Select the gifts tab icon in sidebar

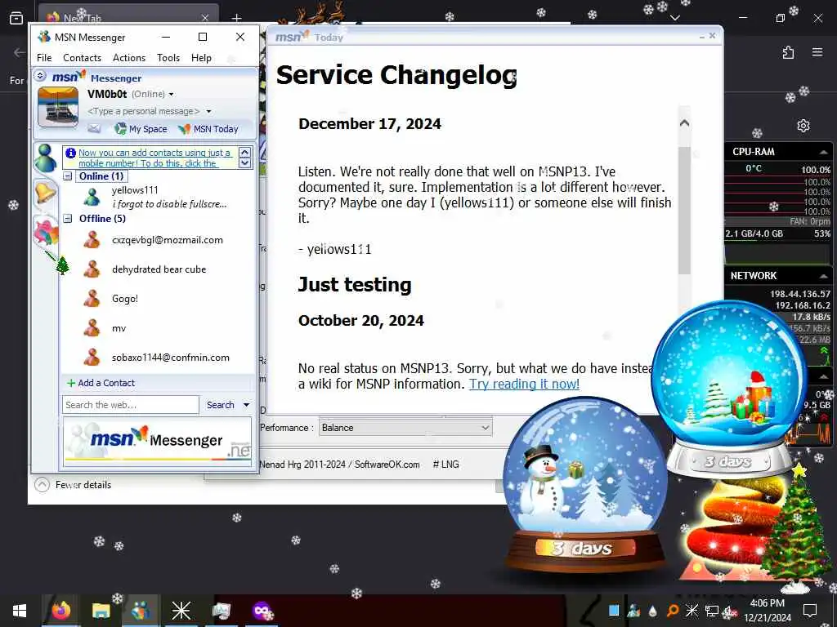click(46, 232)
